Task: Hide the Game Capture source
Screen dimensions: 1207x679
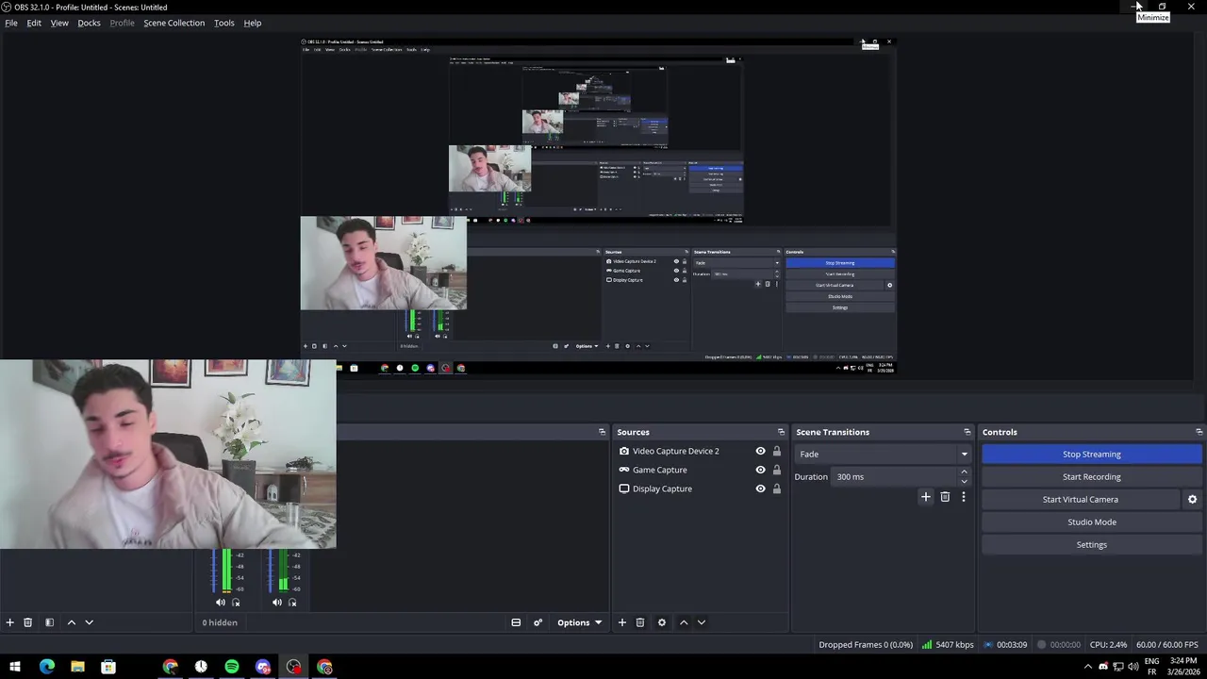Action: coord(760,470)
